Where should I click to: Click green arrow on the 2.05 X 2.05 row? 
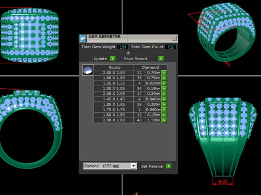(164, 94)
